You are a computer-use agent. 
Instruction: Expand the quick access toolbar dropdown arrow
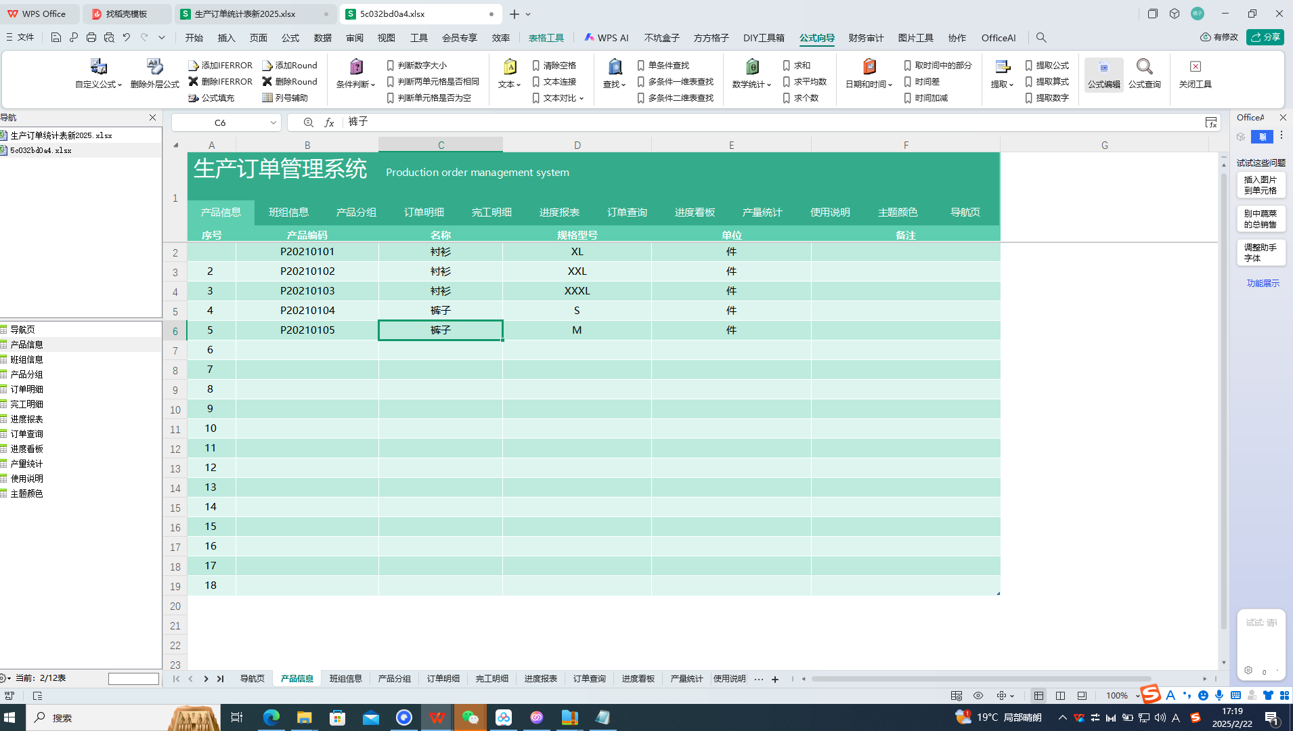(x=162, y=37)
